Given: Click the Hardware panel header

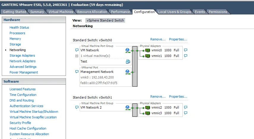Looking at the screenshot, I should point(34,20).
